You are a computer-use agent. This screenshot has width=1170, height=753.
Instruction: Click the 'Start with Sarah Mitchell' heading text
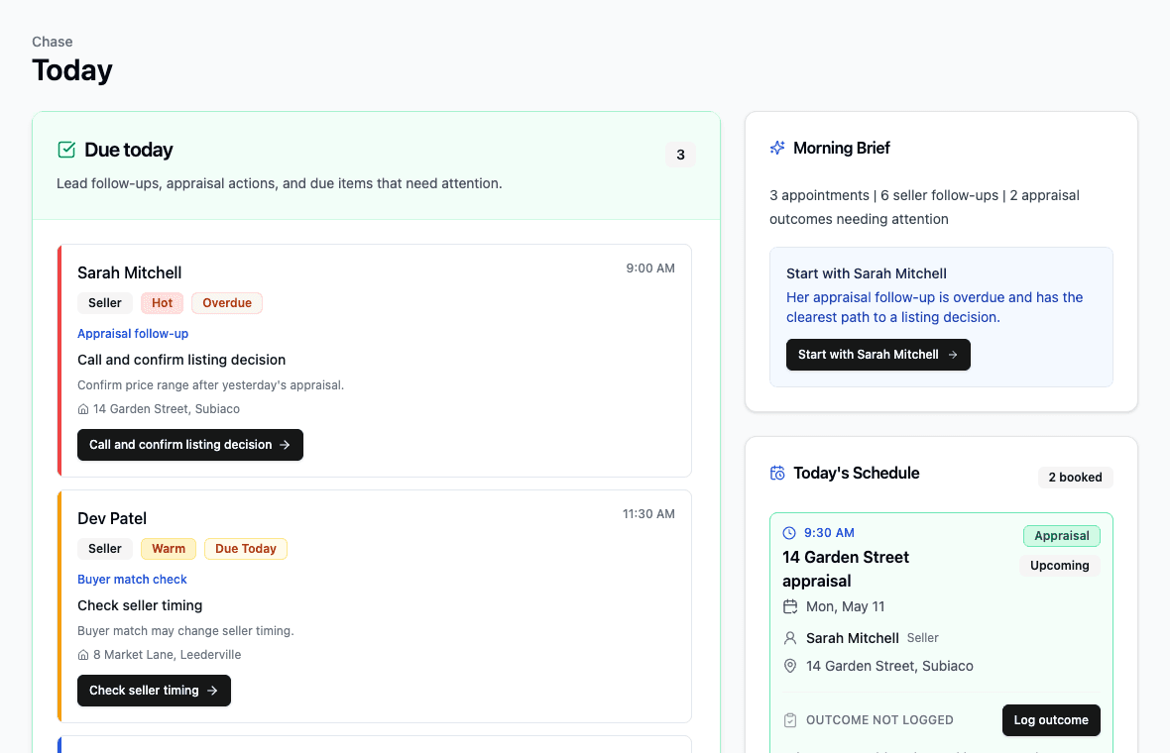[x=867, y=273]
